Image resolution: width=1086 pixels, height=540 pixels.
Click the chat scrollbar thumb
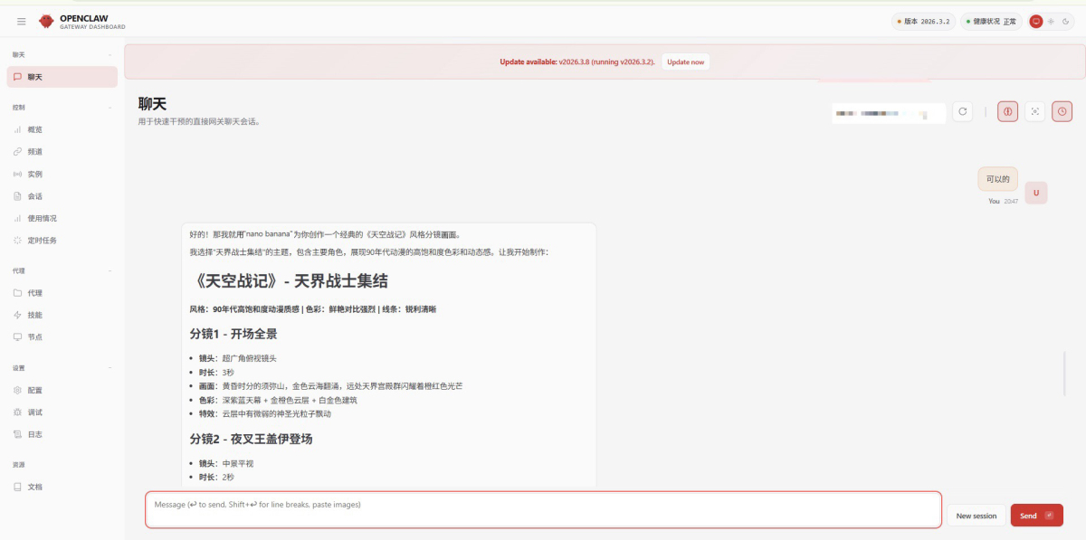[1064, 373]
